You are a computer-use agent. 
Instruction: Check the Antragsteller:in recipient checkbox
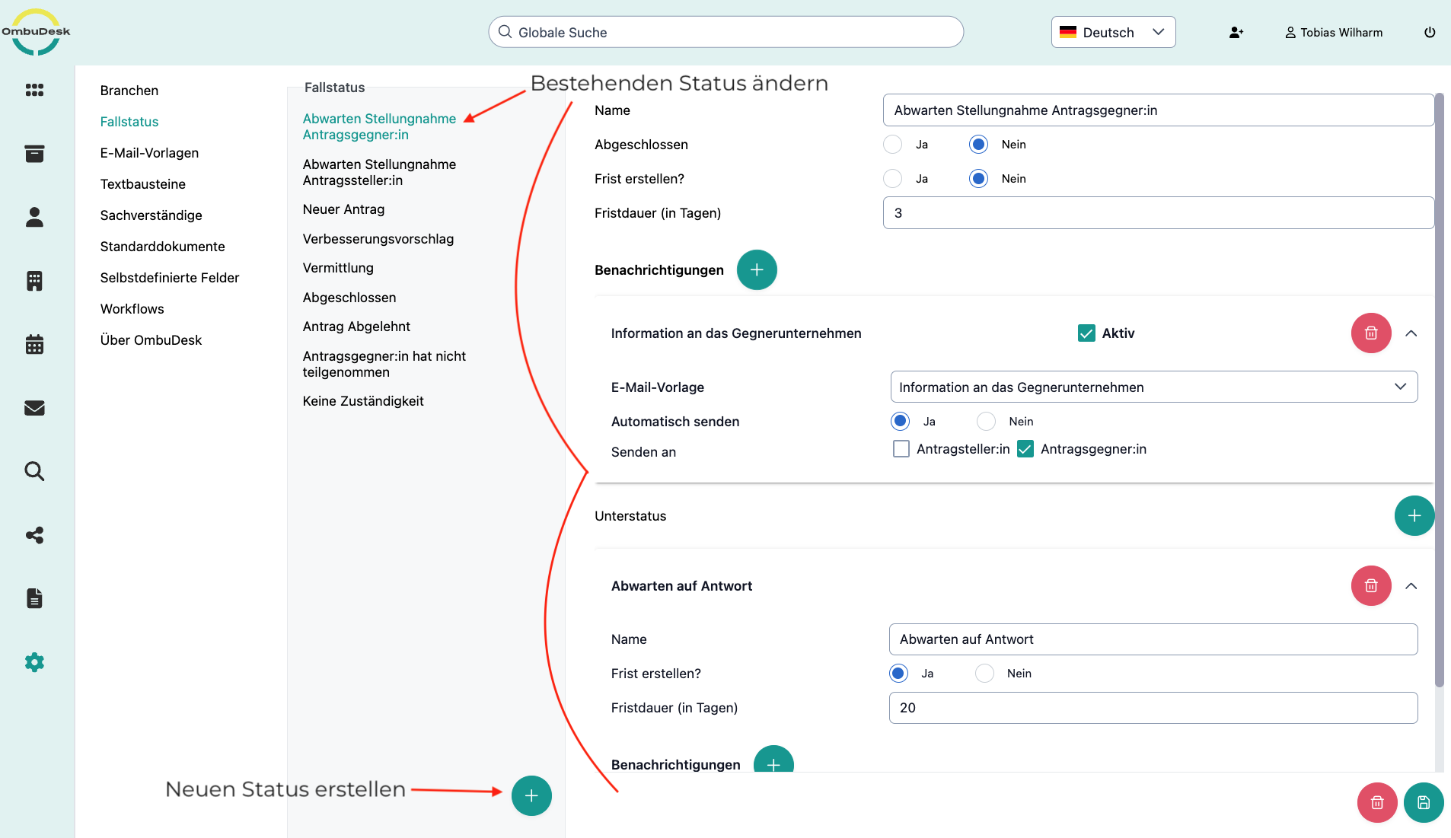(901, 449)
